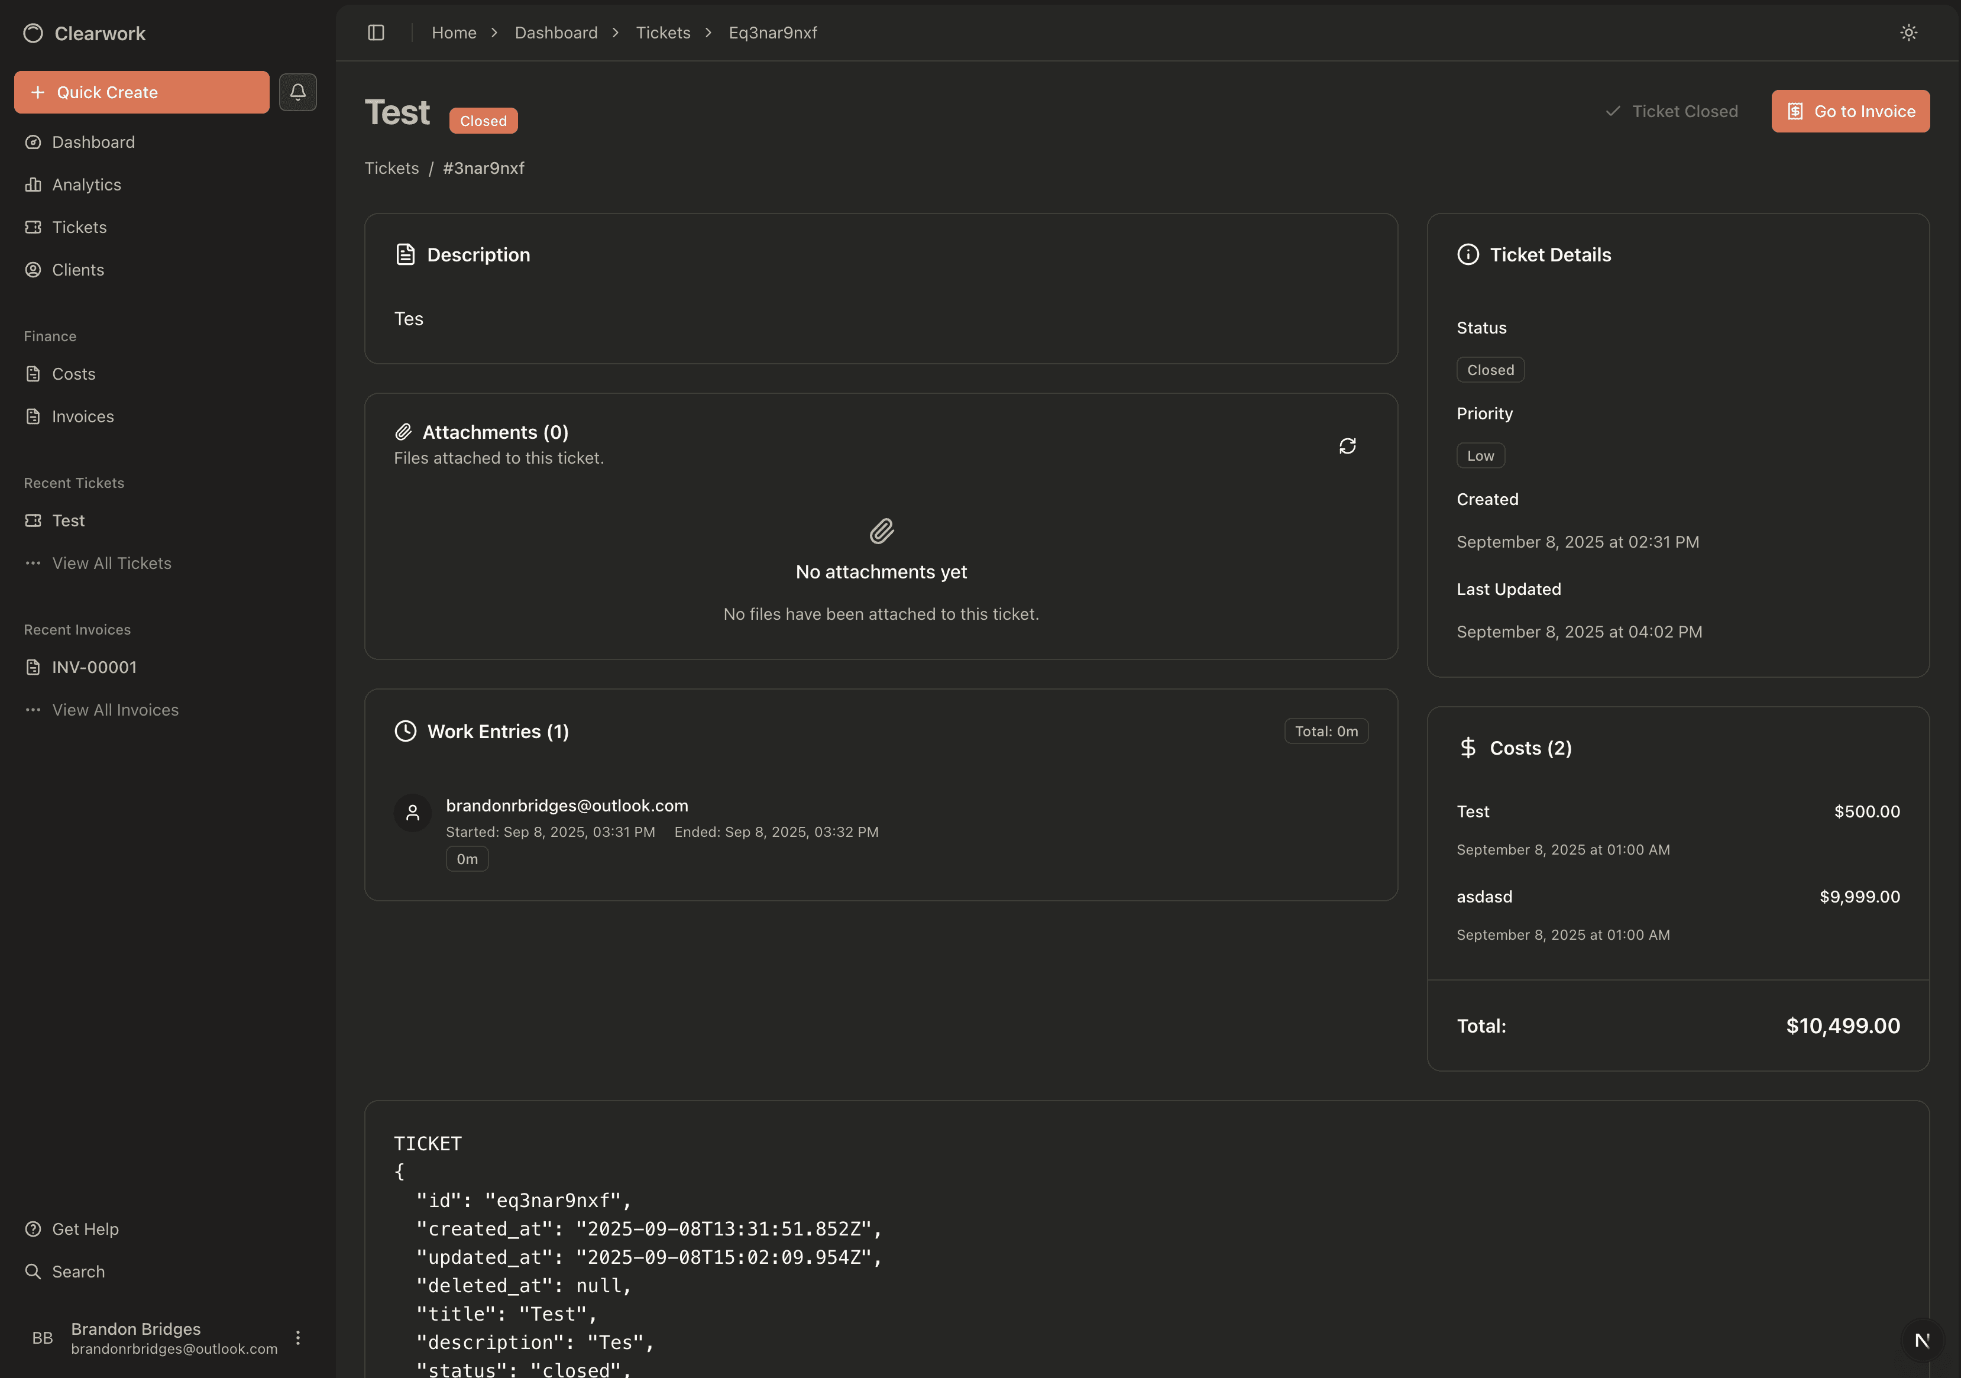This screenshot has width=1961, height=1378.
Task: Click the Tickets link above the ticket ID
Action: 391,169
